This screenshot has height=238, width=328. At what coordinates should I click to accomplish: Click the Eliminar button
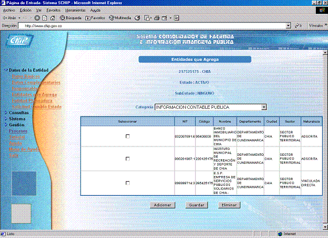click(229, 205)
